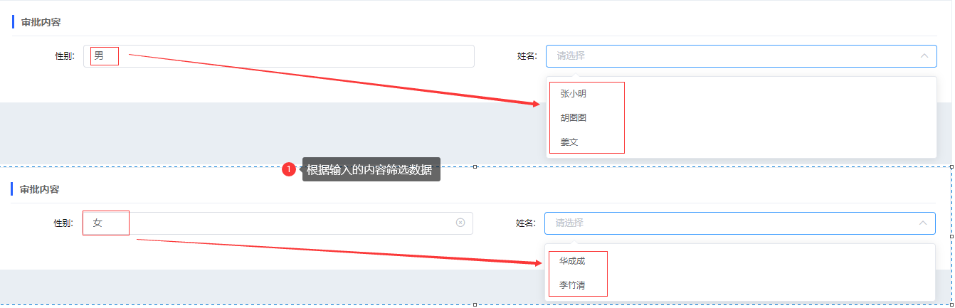The image size is (955, 308).
Task: Clear the 性别 field containing 女
Action: click(460, 223)
